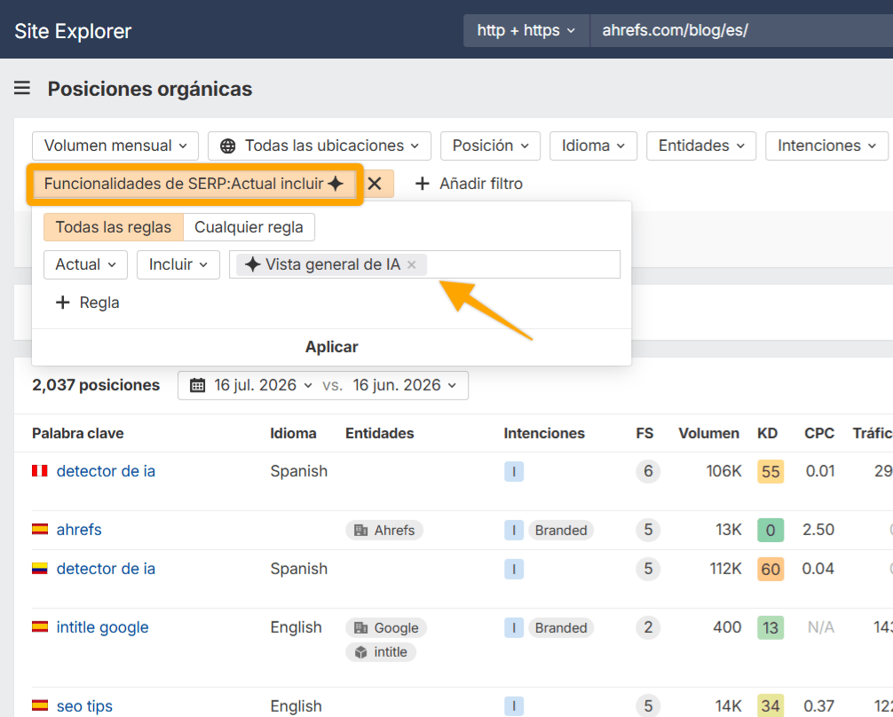Click Branded tag in intitle google row
This screenshot has height=717, width=893.
(561, 627)
